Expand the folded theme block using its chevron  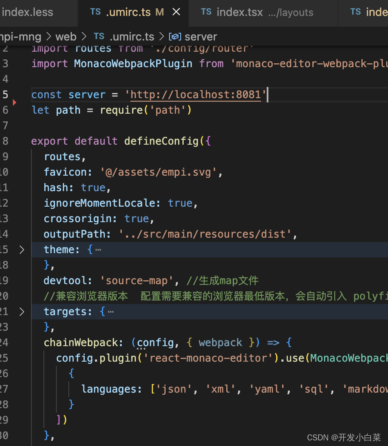click(22, 249)
